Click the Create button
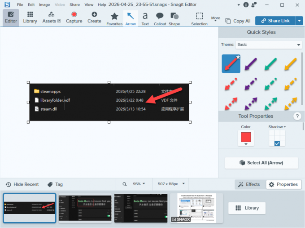Image resolution: width=305 pixels, height=228 pixels. coord(94,18)
